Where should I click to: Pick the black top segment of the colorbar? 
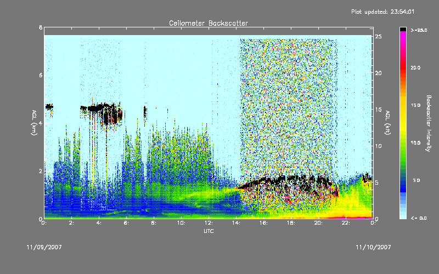pyautogui.click(x=403, y=29)
